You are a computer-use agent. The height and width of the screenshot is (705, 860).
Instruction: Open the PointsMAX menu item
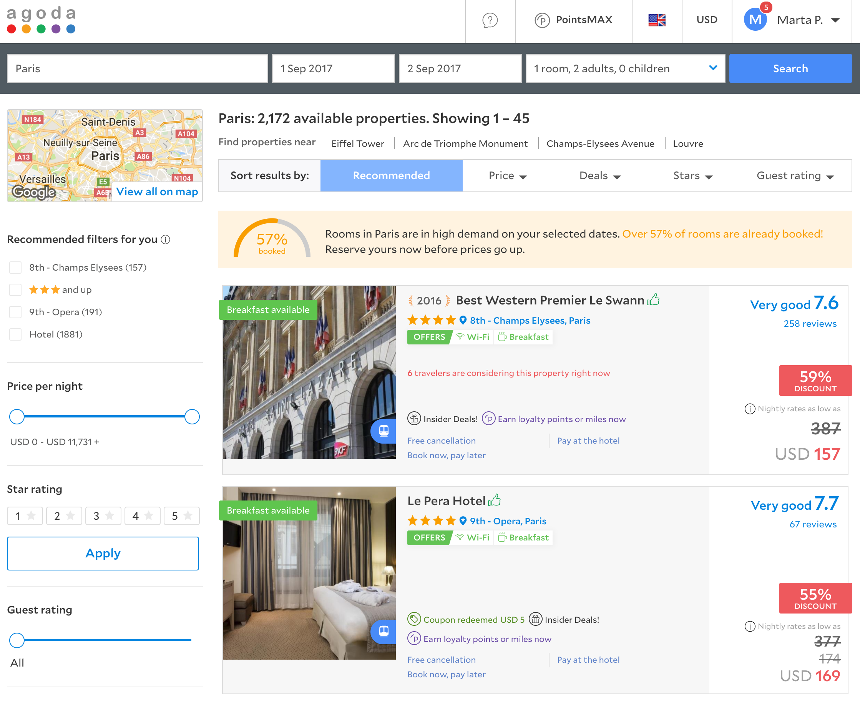[573, 20]
